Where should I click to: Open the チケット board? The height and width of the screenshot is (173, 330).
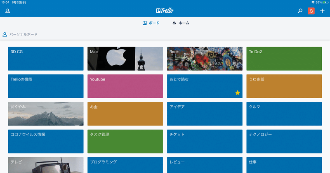pyautogui.click(x=205, y=141)
